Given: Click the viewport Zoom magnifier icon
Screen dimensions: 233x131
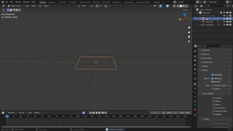Looking at the screenshot, I should tap(189, 28).
